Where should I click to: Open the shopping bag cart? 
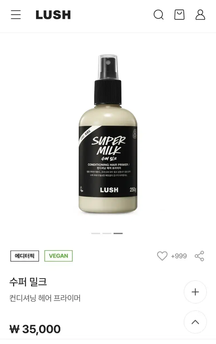pyautogui.click(x=179, y=15)
